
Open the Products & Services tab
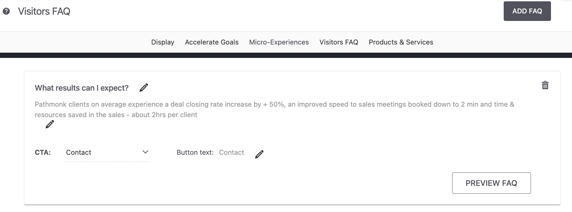[x=401, y=42]
